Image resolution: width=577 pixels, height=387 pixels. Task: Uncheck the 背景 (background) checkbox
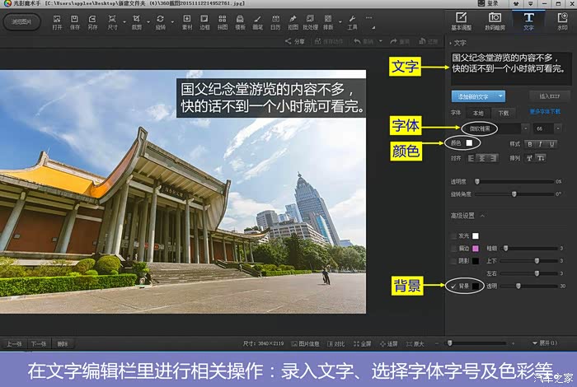coord(453,286)
